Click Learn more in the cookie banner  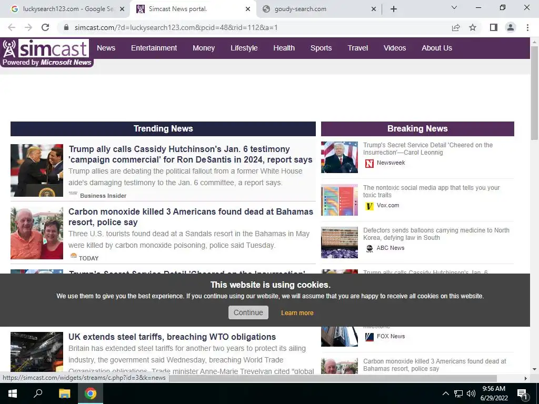297,313
